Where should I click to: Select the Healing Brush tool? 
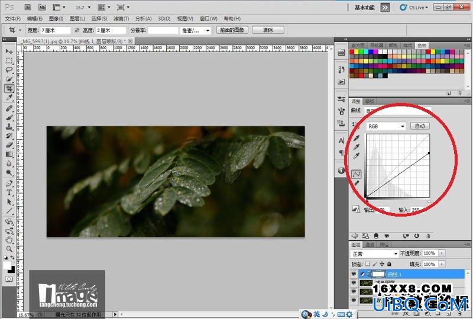point(9,108)
